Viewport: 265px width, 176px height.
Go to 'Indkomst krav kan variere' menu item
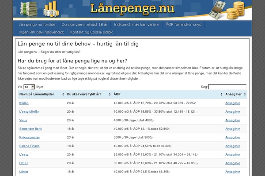click(x=136, y=25)
